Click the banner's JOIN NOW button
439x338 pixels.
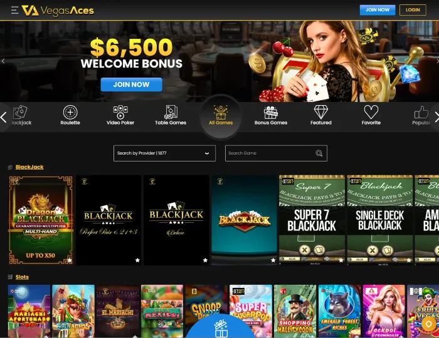click(131, 84)
